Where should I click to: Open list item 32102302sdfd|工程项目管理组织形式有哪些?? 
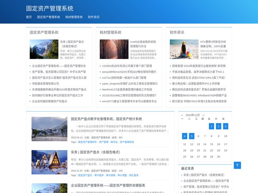[x=129, y=95]
